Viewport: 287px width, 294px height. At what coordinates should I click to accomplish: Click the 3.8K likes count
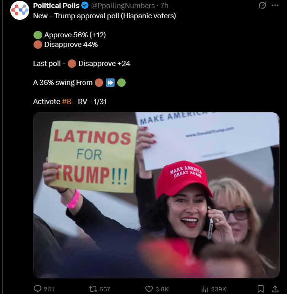(x=162, y=289)
